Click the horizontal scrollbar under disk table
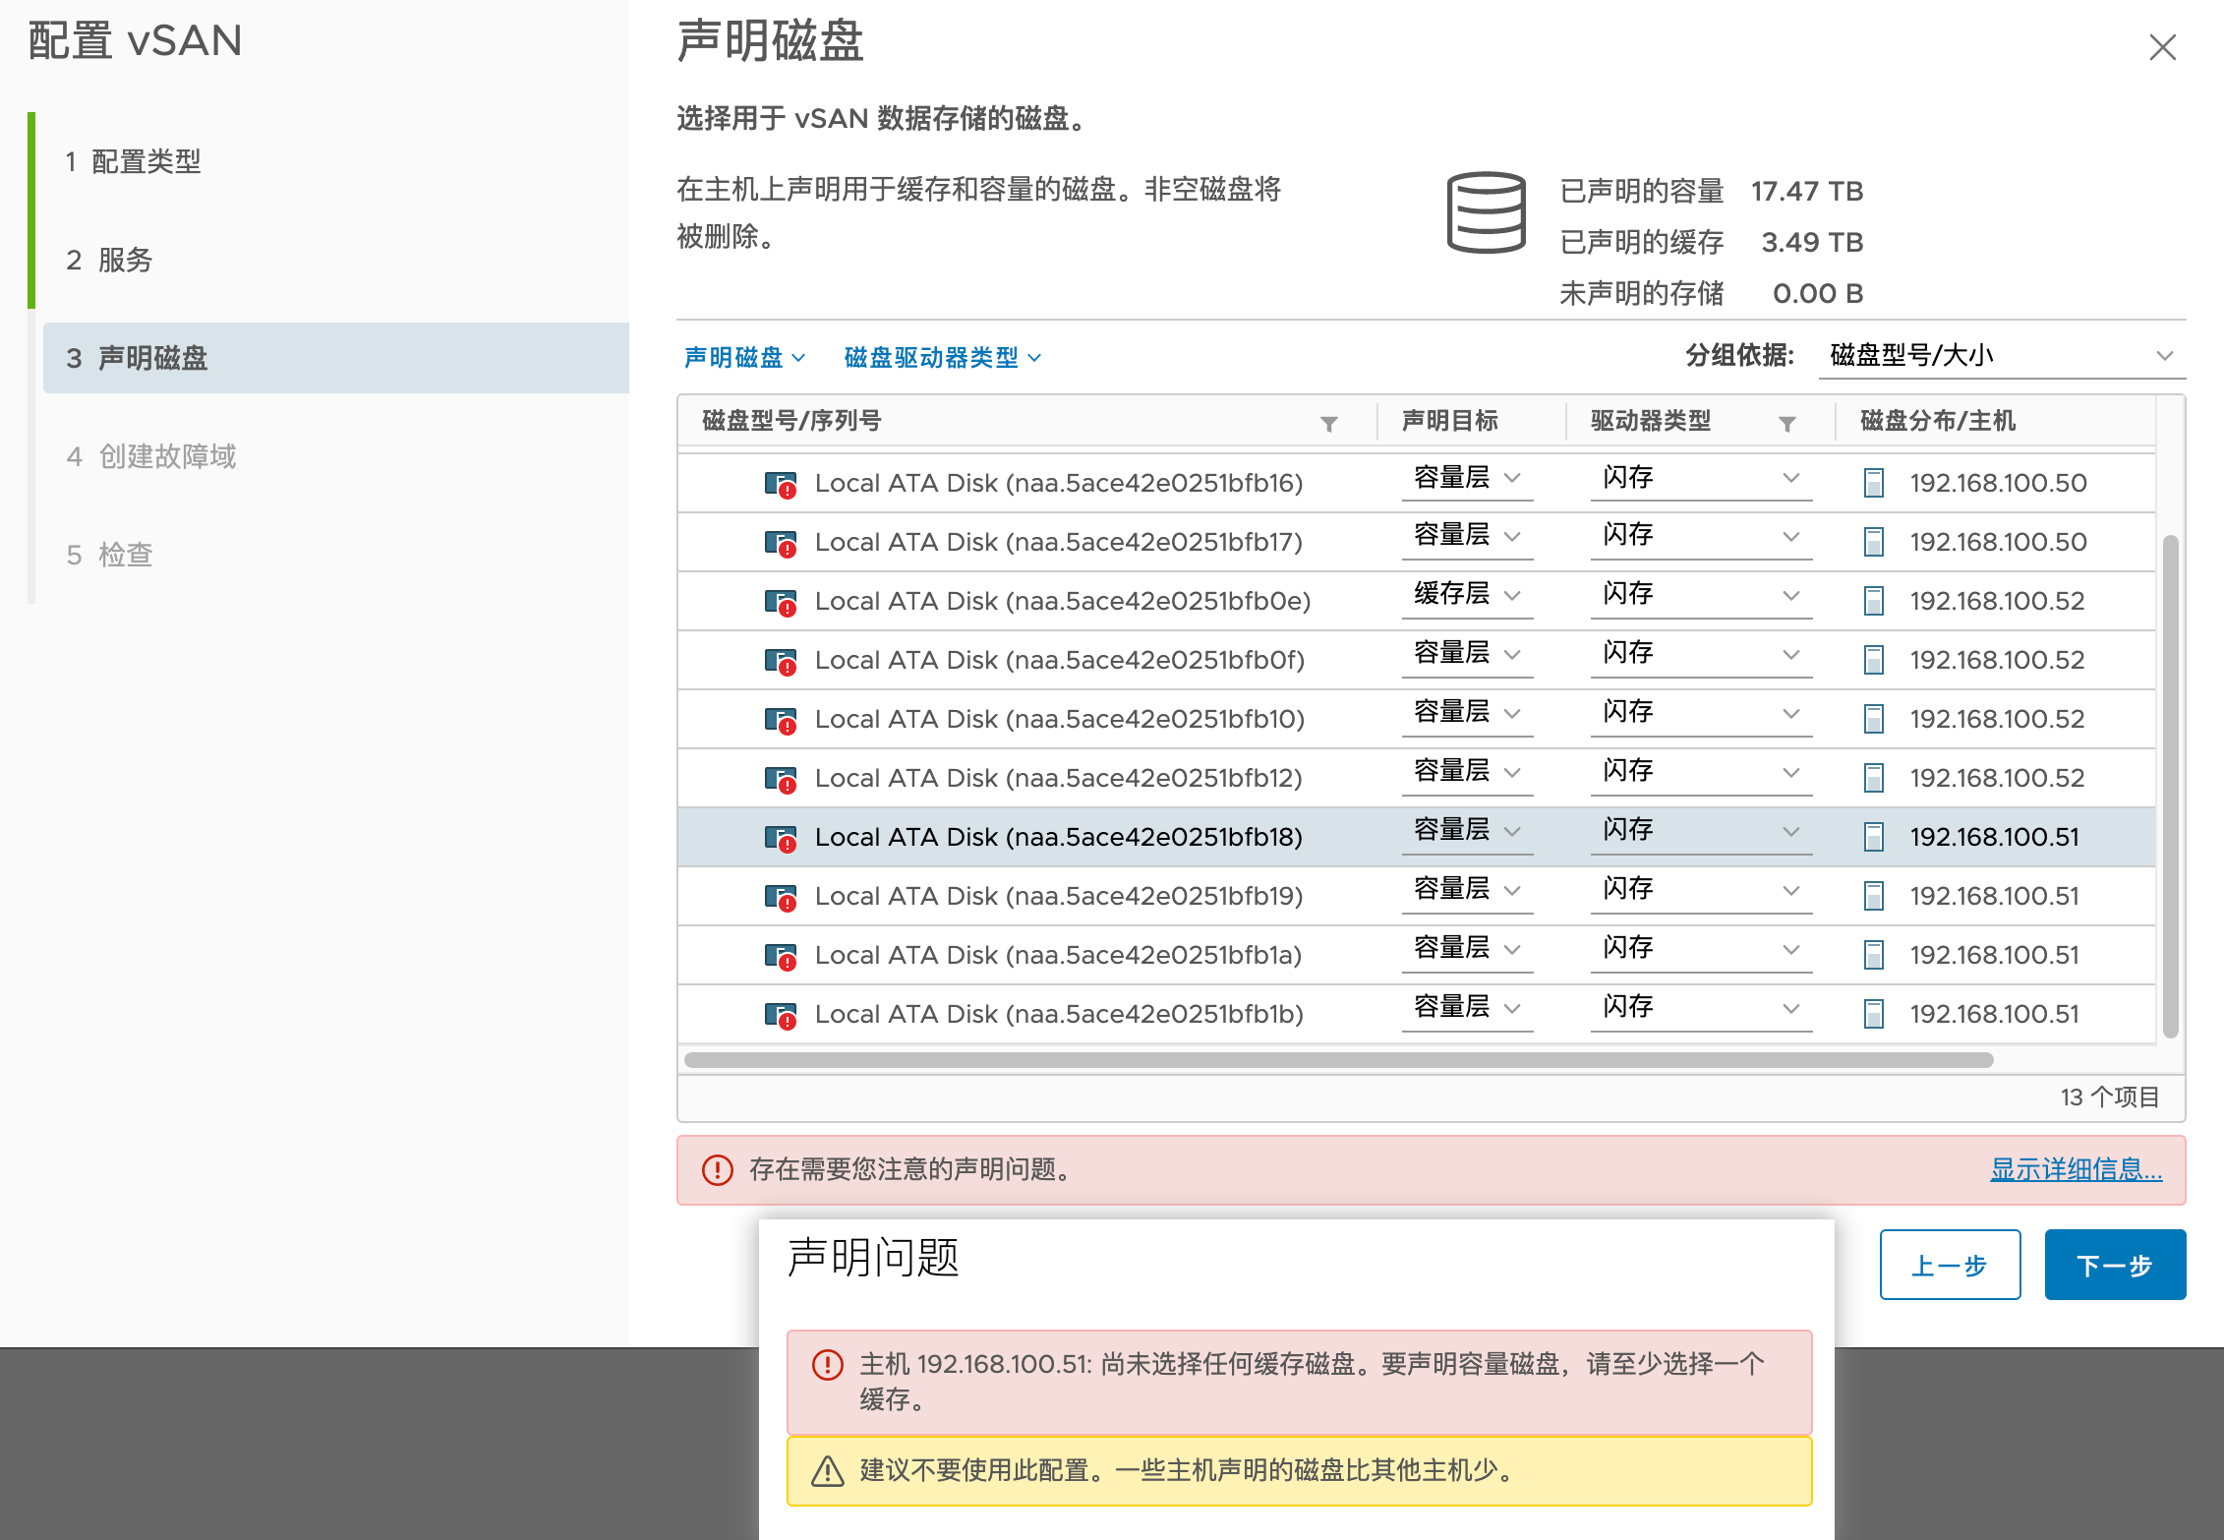The height and width of the screenshot is (1540, 2224). coord(1337,1060)
